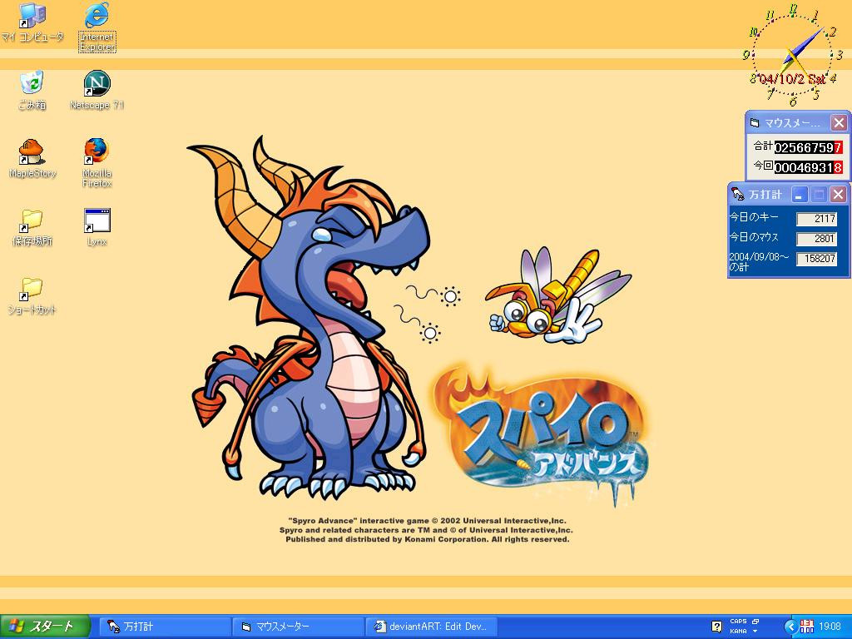Open the language bar options dropdown arrow
The width and height of the screenshot is (852, 639).
755,631
